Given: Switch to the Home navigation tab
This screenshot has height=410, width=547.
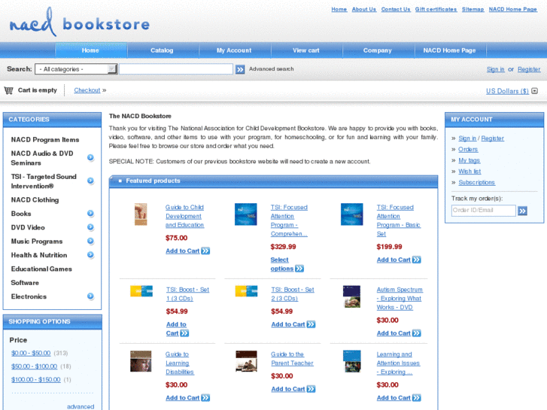Looking at the screenshot, I should click(x=91, y=50).
